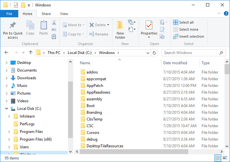Open the Easy access icon menu

tap(132, 29)
